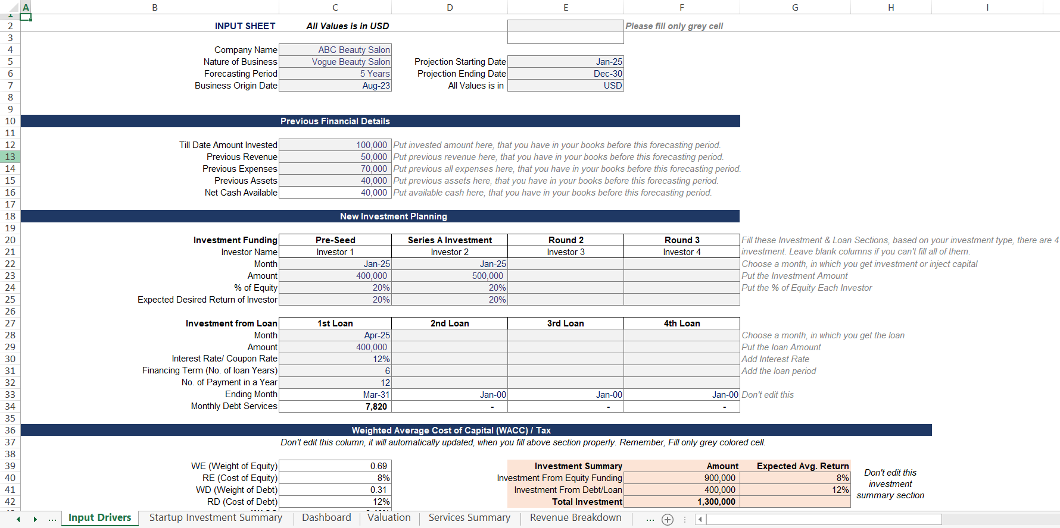Select the Pre-Seed header cell
Screen dimensions: 1060x528
[335, 240]
